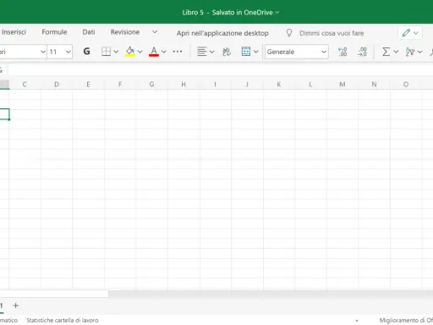Select column N header

point(375,85)
